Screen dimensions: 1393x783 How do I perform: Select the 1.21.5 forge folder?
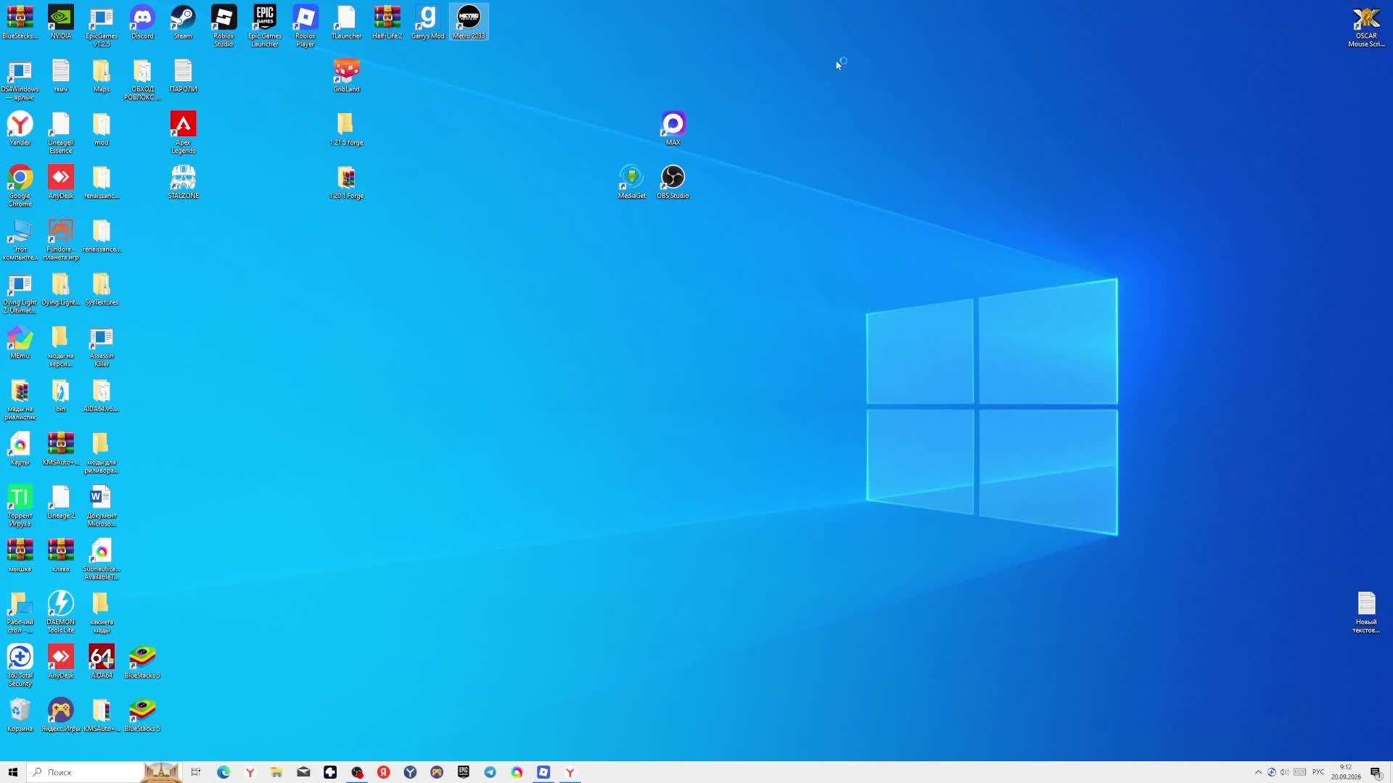tap(346, 128)
